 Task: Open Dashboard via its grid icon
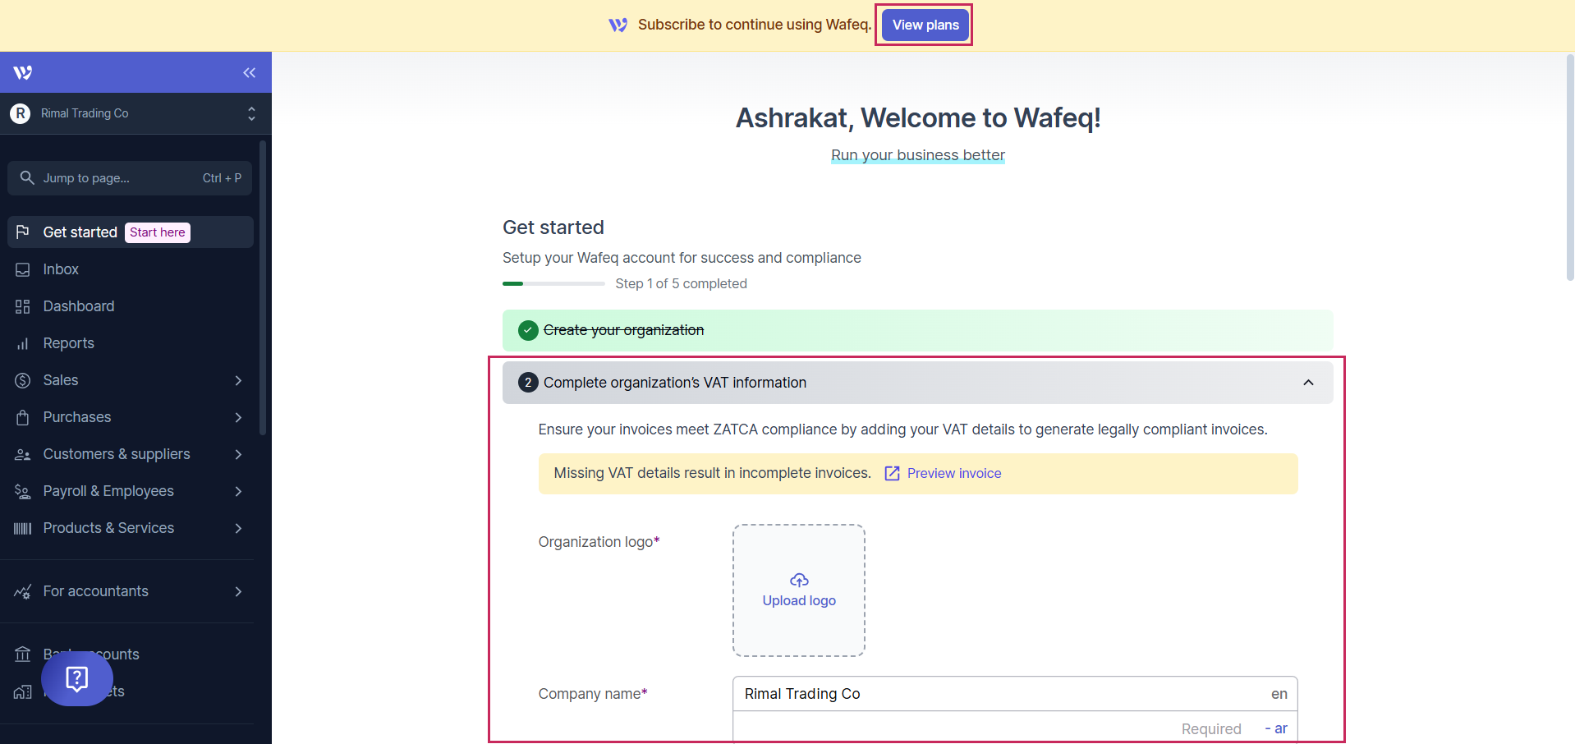coord(23,306)
